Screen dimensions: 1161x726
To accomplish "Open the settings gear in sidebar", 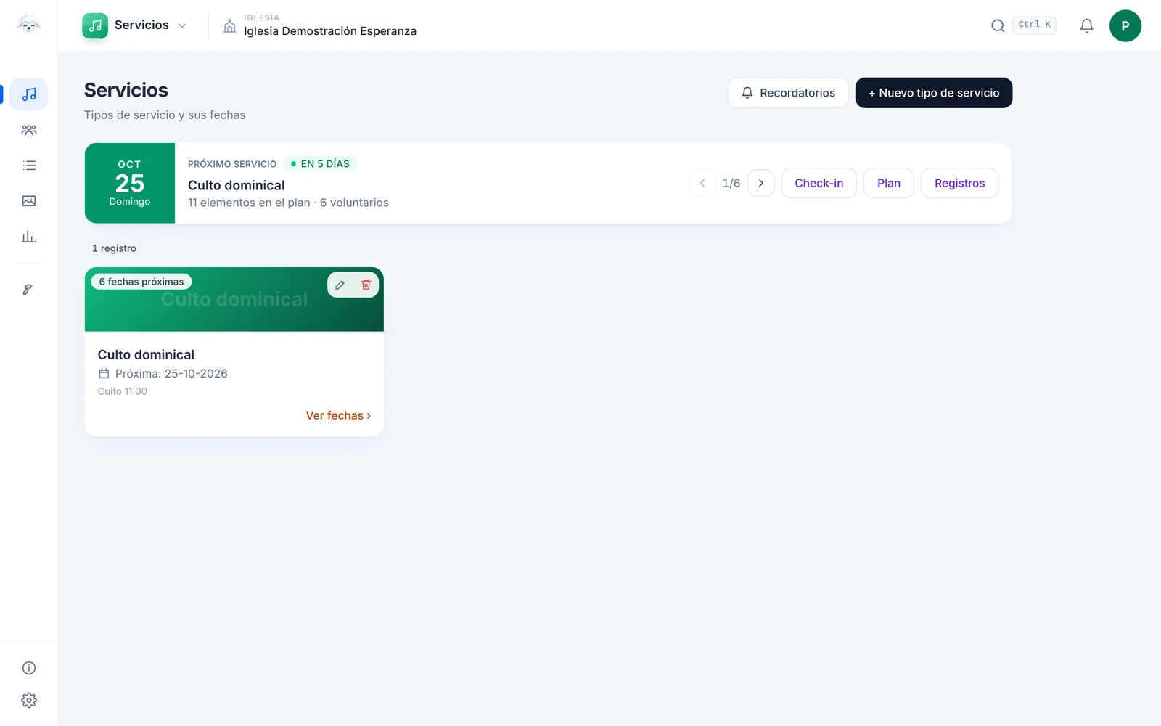I will (29, 701).
